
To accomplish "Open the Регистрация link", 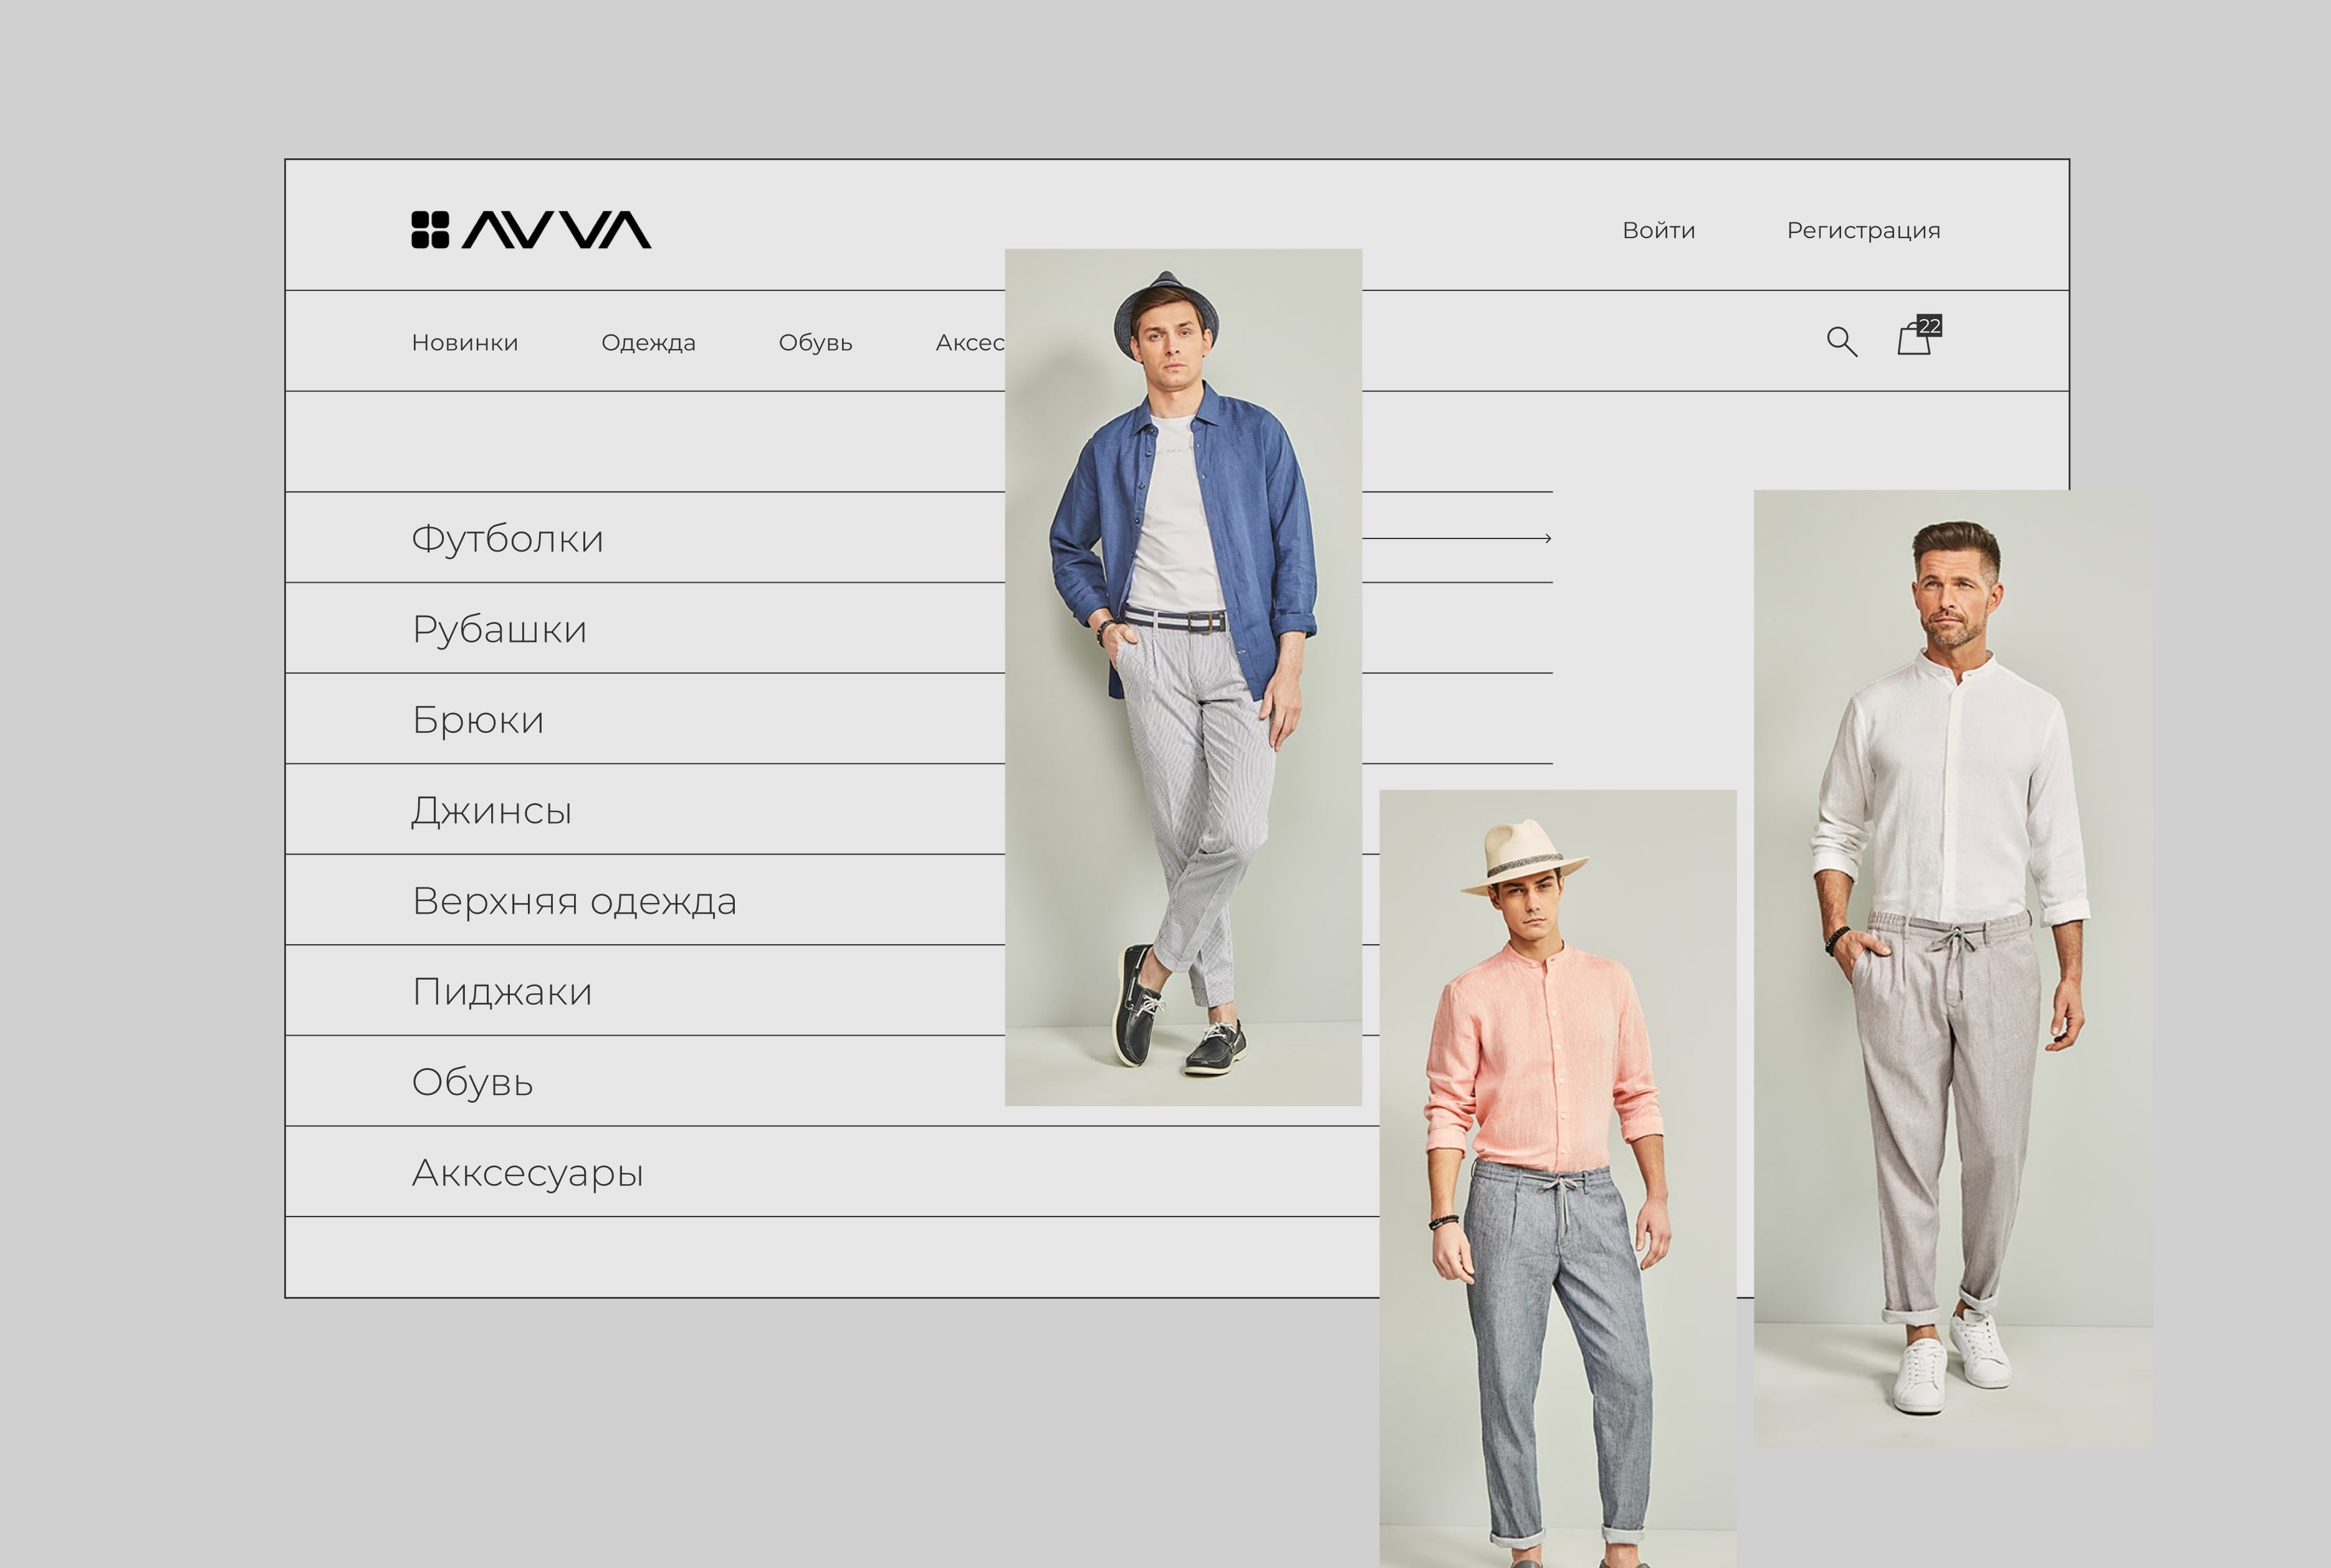I will (1863, 231).
